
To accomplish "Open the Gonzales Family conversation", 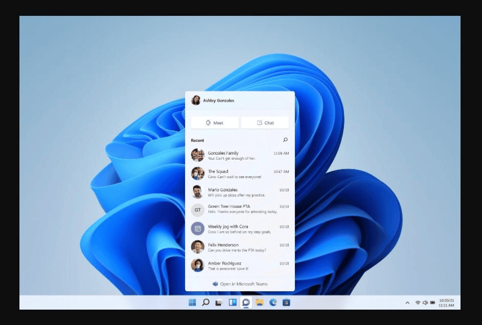I will [x=240, y=155].
